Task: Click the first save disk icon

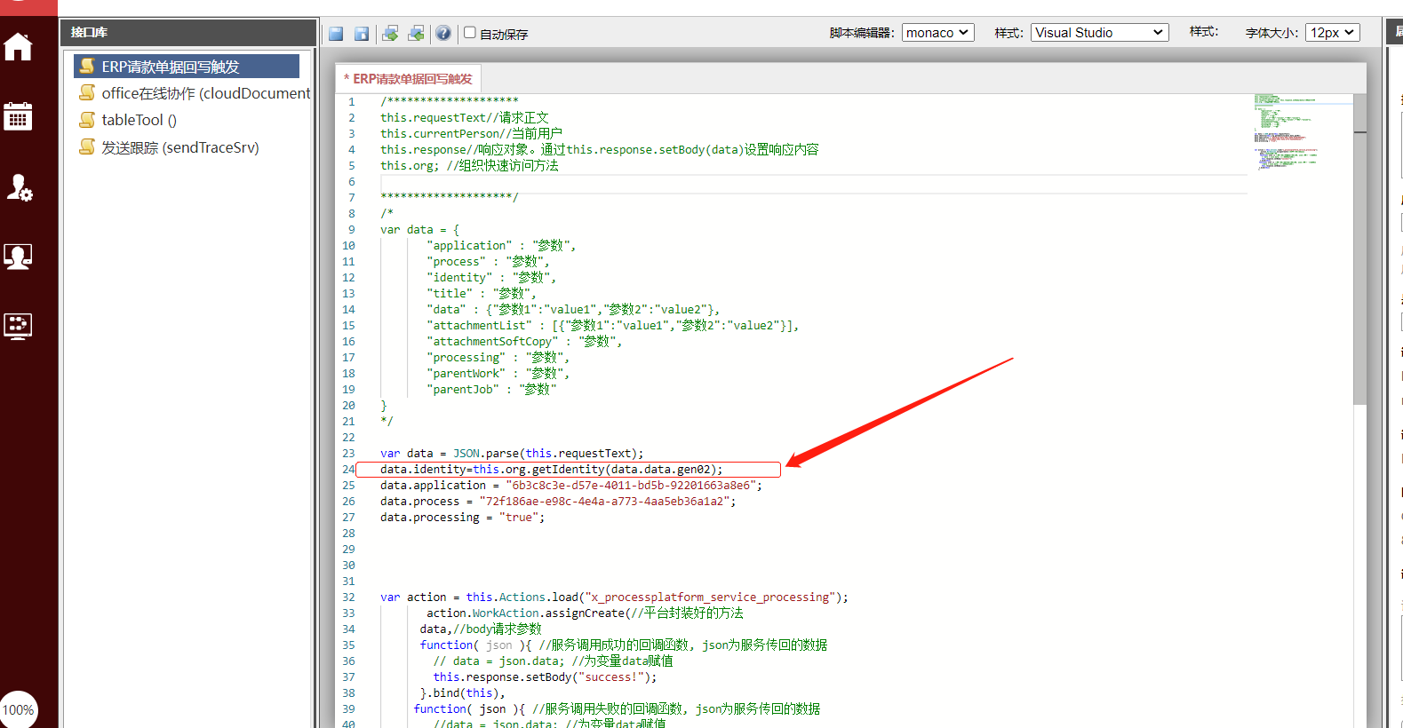Action: [x=336, y=34]
